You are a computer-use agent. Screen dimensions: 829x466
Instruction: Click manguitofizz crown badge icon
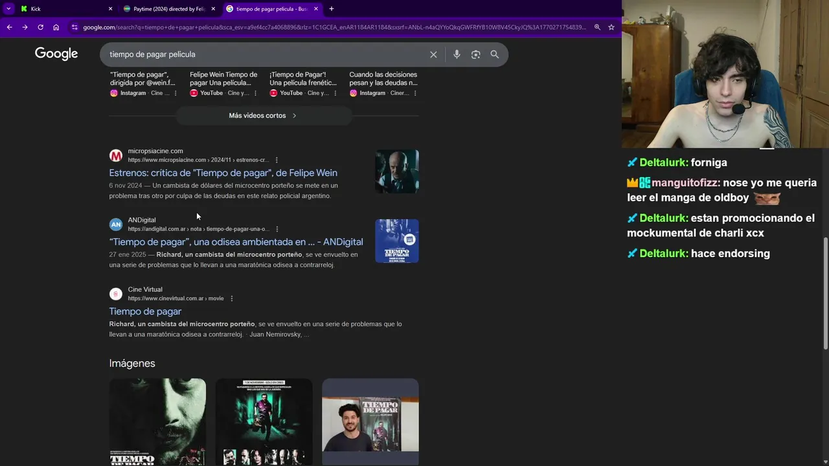pyautogui.click(x=632, y=183)
